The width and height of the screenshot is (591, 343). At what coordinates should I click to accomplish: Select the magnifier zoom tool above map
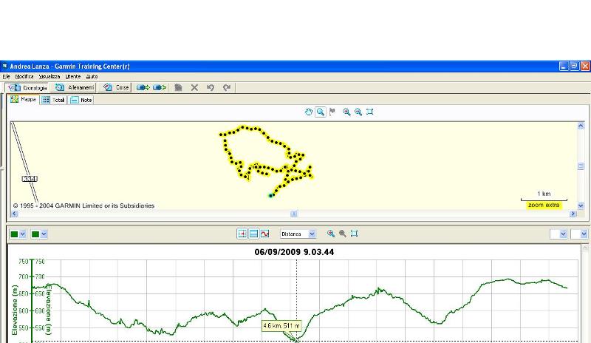(x=321, y=112)
